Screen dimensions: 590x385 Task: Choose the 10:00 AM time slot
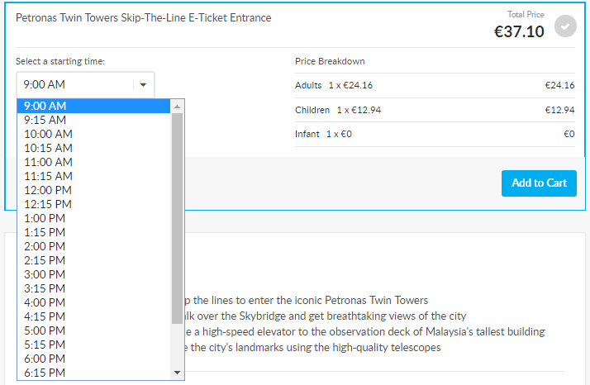pyautogui.click(x=93, y=134)
